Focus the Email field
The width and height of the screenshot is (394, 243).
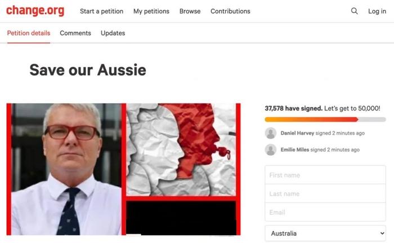[325, 212]
